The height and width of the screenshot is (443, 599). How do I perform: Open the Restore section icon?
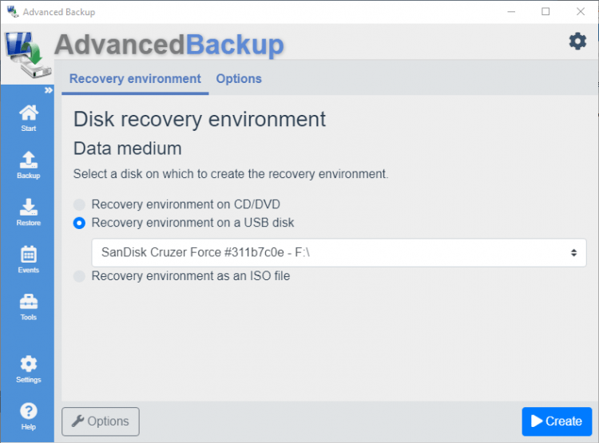click(x=28, y=211)
